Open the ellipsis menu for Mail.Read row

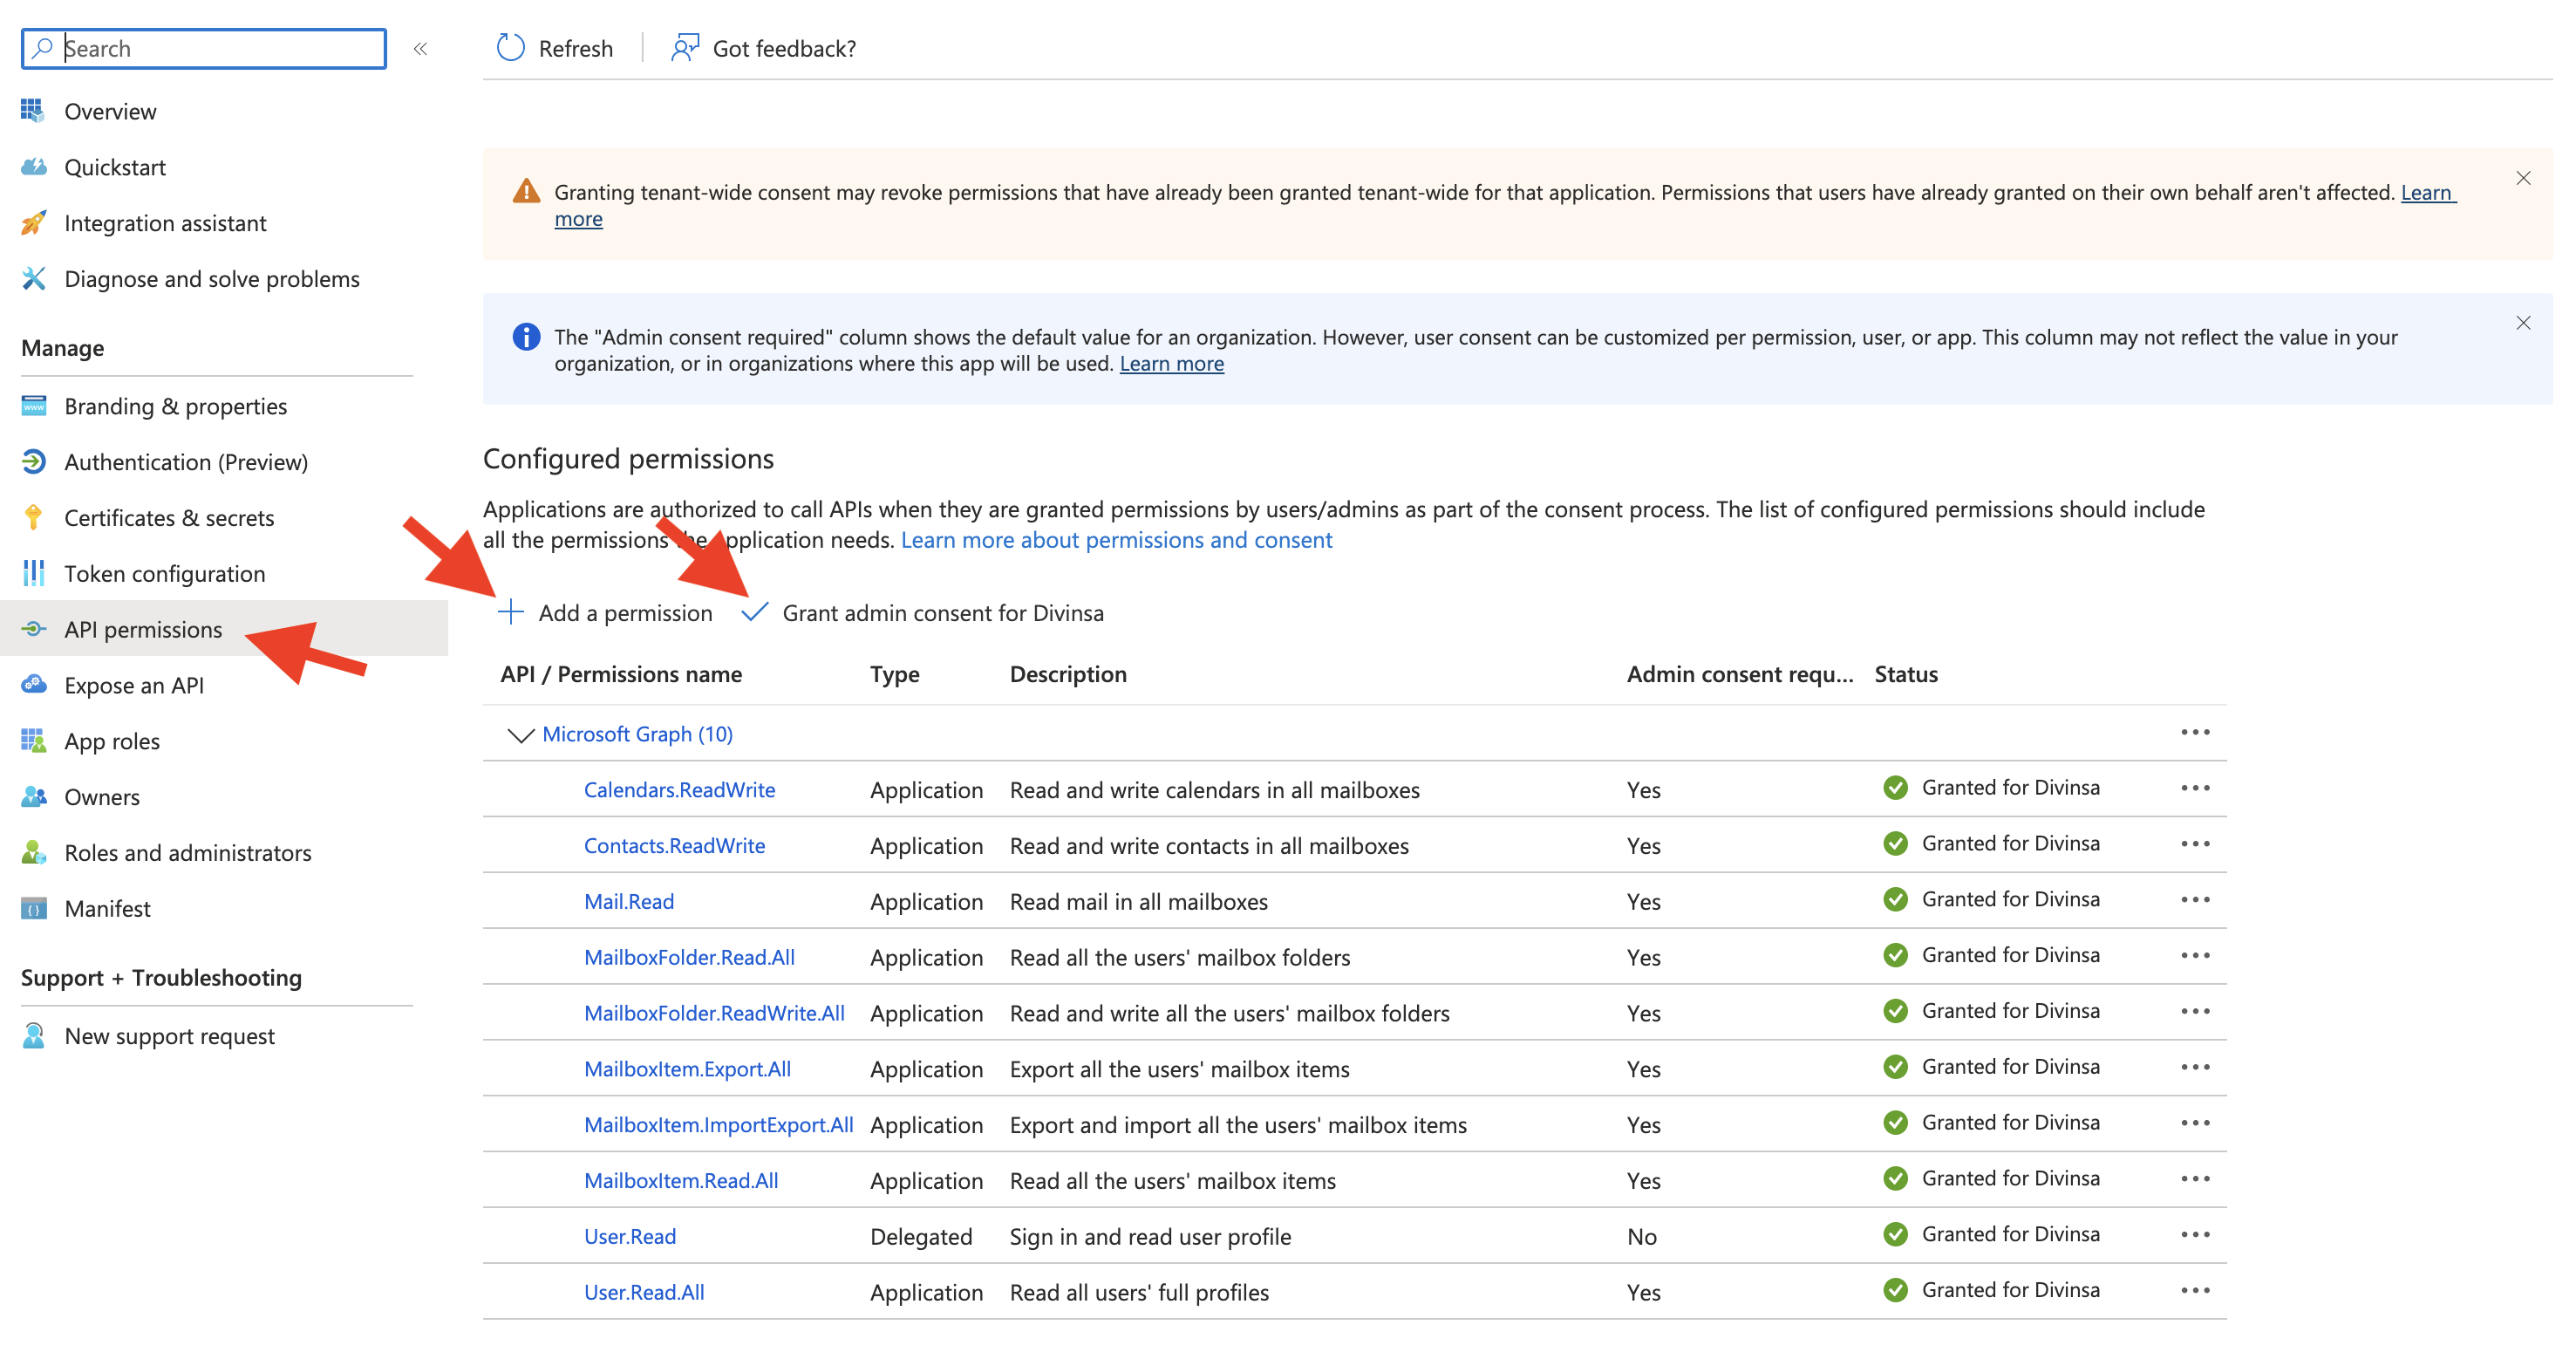point(2196,900)
